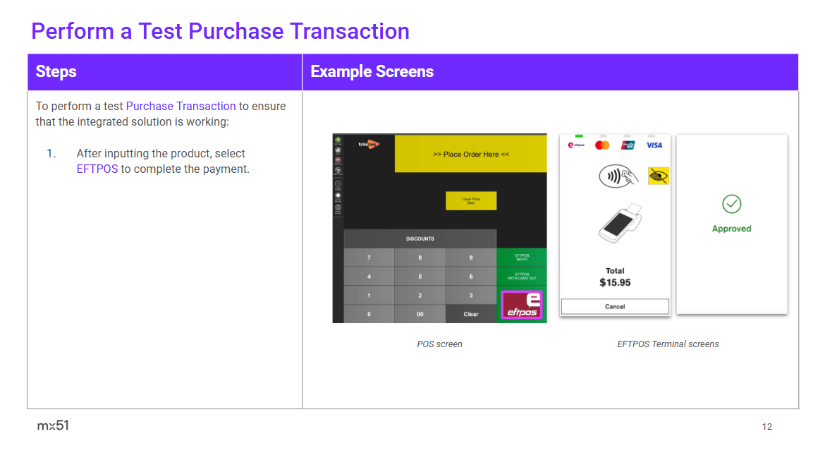Screen dimensions: 813x453
Task: Open the Purchase Transaction link
Action: [x=181, y=106]
